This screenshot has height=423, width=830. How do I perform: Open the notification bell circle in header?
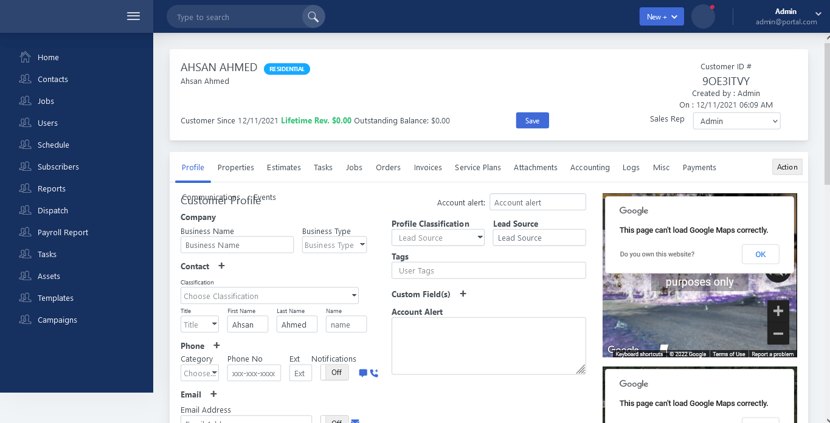[x=703, y=17]
